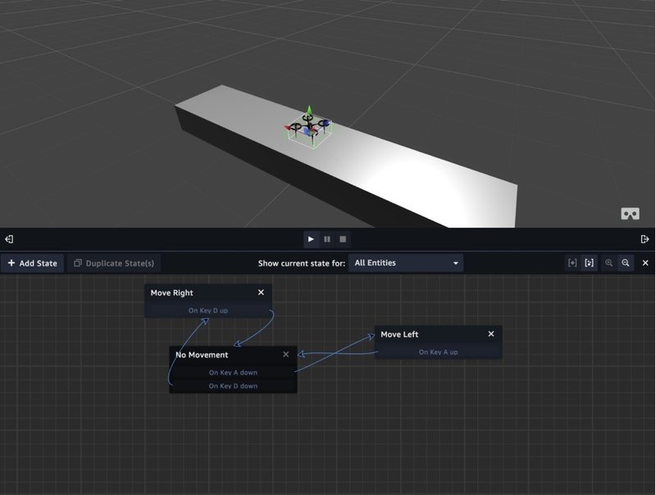Collapse the right panel icon
Screen dimensions: 656x495
(645, 239)
